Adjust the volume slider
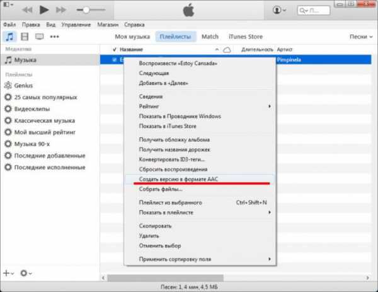Image resolution: width=378 pixels, height=292 pixels. tap(94, 11)
